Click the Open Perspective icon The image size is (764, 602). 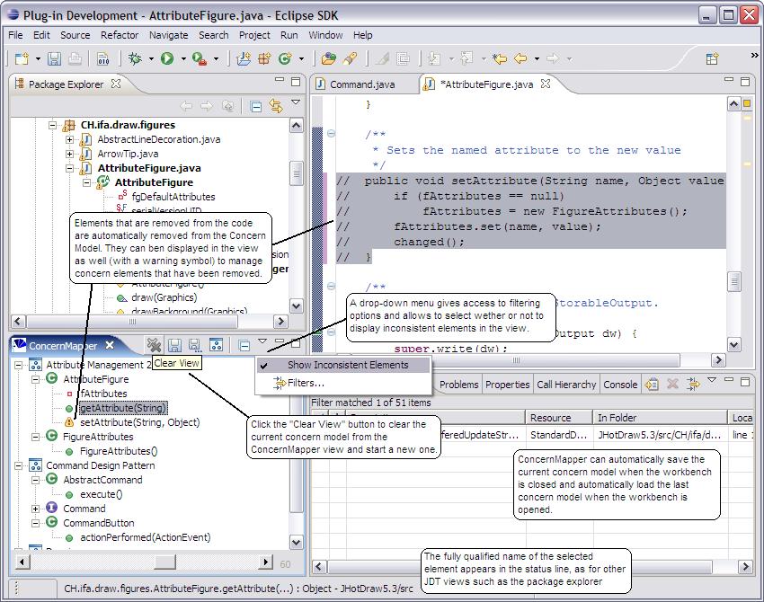click(x=712, y=59)
